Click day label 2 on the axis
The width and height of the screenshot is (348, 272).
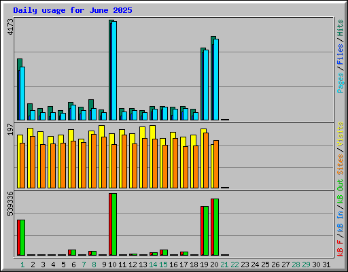(x=33, y=265)
